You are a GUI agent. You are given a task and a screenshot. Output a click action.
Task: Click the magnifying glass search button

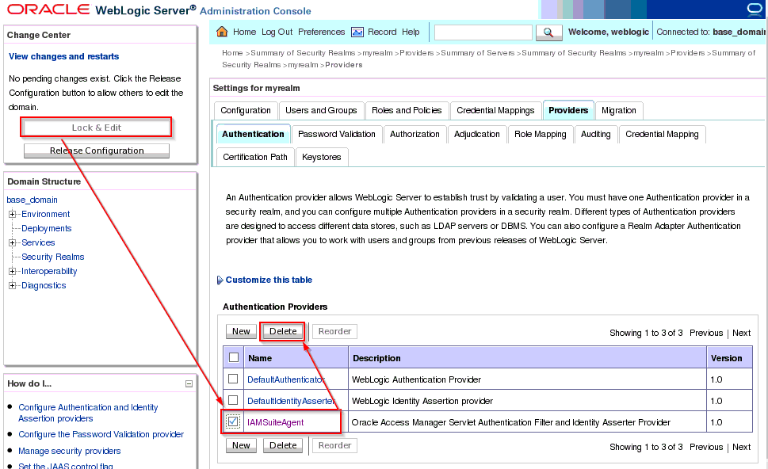pyautogui.click(x=548, y=32)
